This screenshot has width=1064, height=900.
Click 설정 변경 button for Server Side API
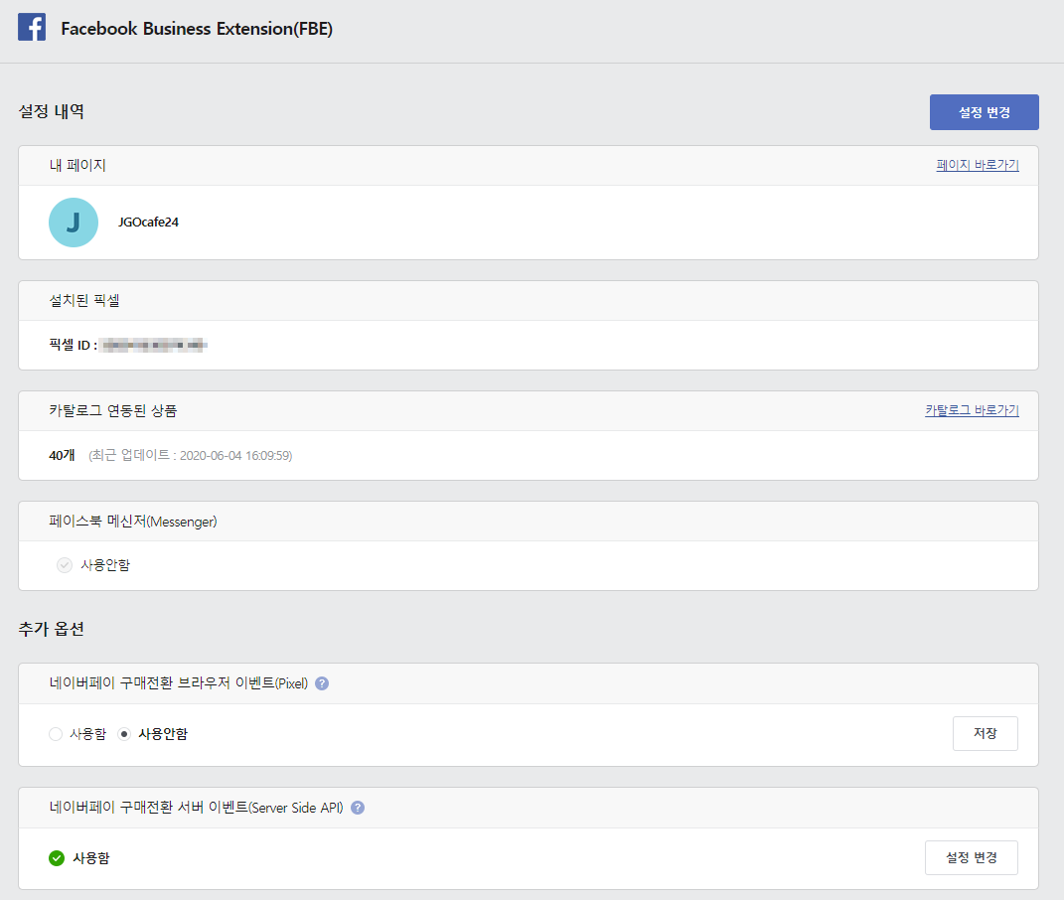[971, 858]
